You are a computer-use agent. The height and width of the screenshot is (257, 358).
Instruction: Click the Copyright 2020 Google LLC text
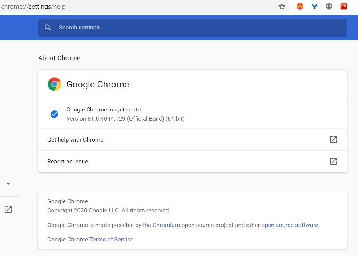point(109,211)
